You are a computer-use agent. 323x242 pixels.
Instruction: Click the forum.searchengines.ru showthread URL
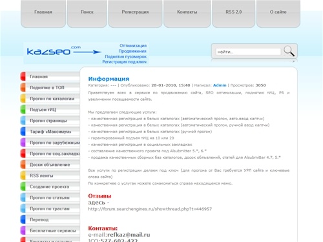pyautogui.click(x=150, y=209)
